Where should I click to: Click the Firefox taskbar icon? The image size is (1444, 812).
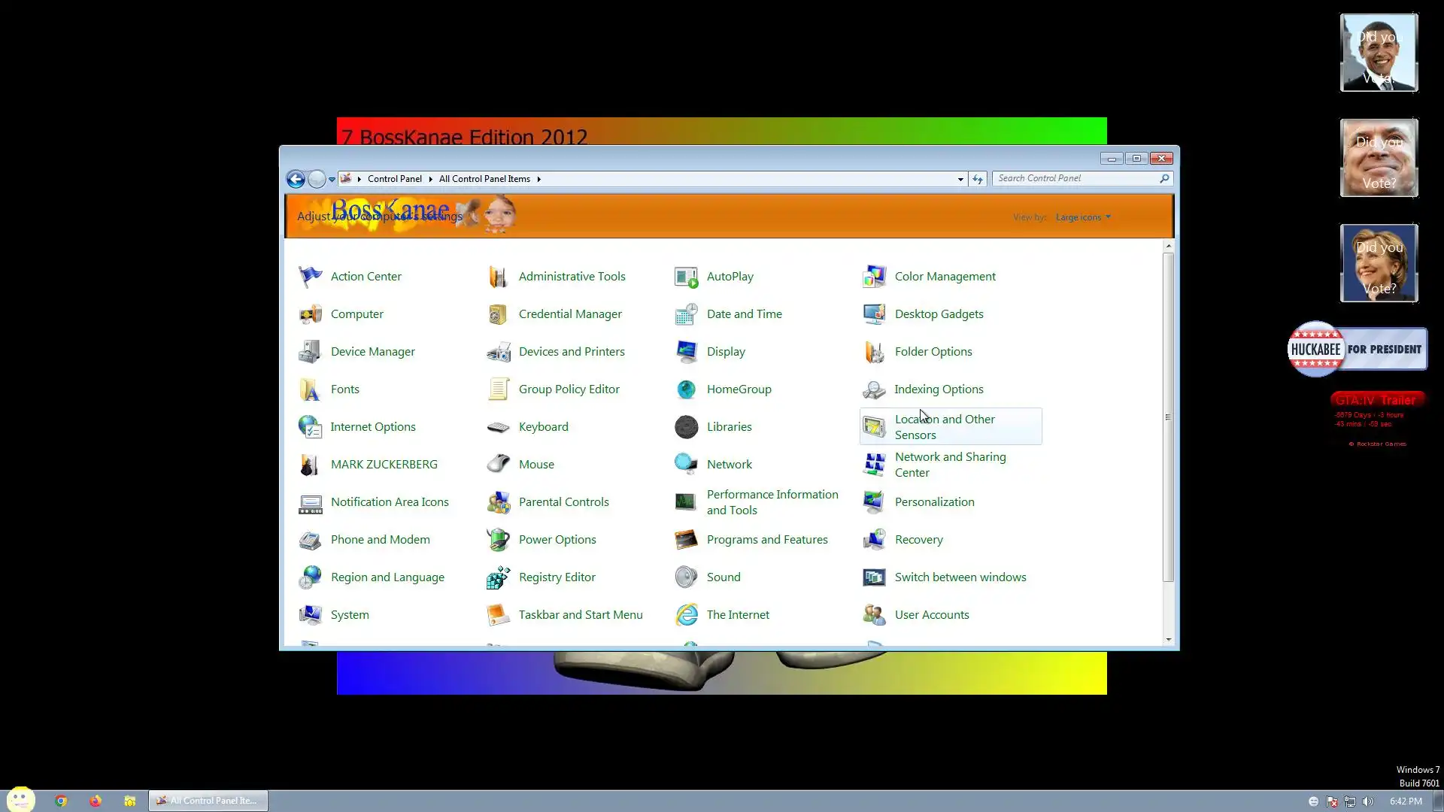(x=96, y=801)
